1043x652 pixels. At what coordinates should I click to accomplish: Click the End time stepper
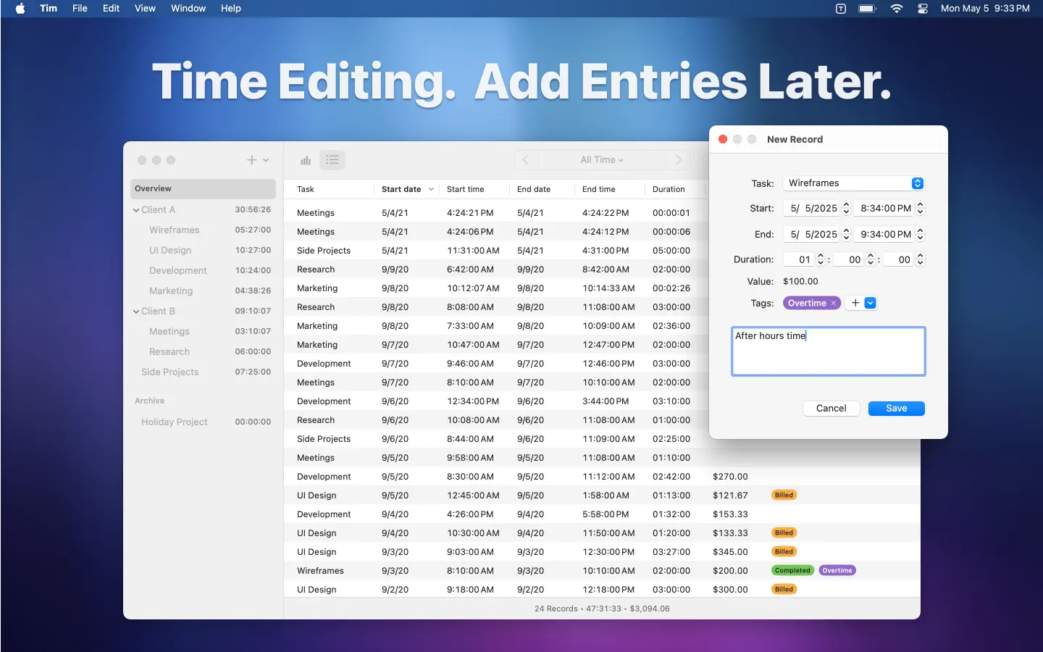pyautogui.click(x=920, y=234)
